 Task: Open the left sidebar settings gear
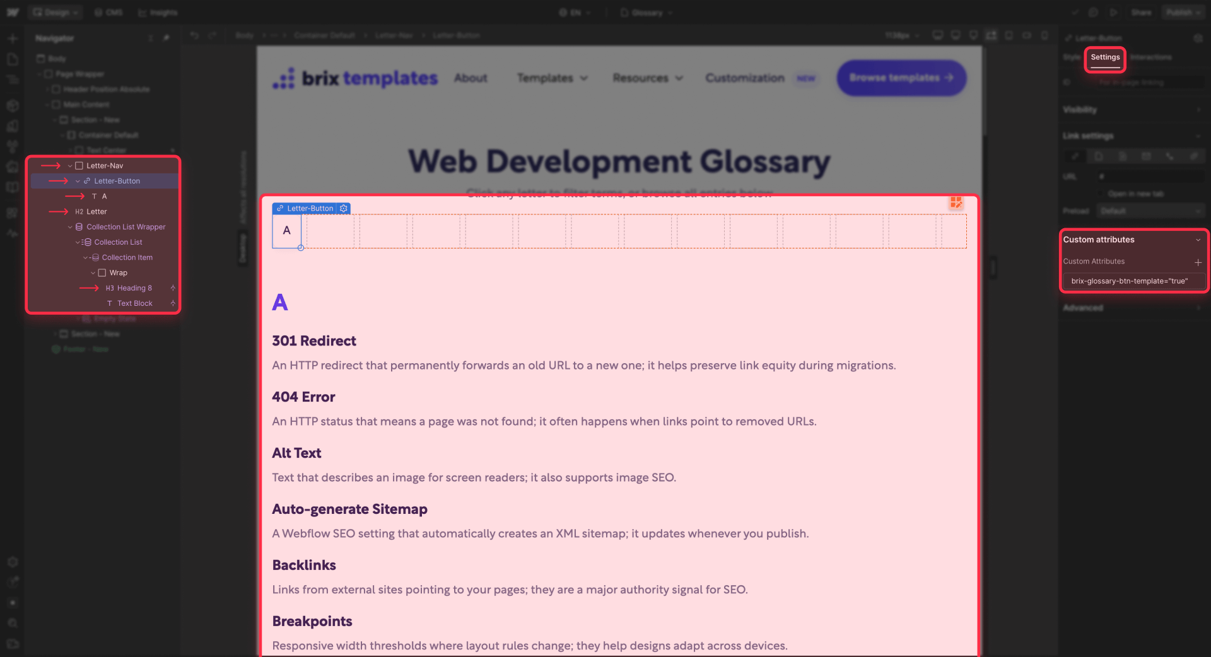13,562
